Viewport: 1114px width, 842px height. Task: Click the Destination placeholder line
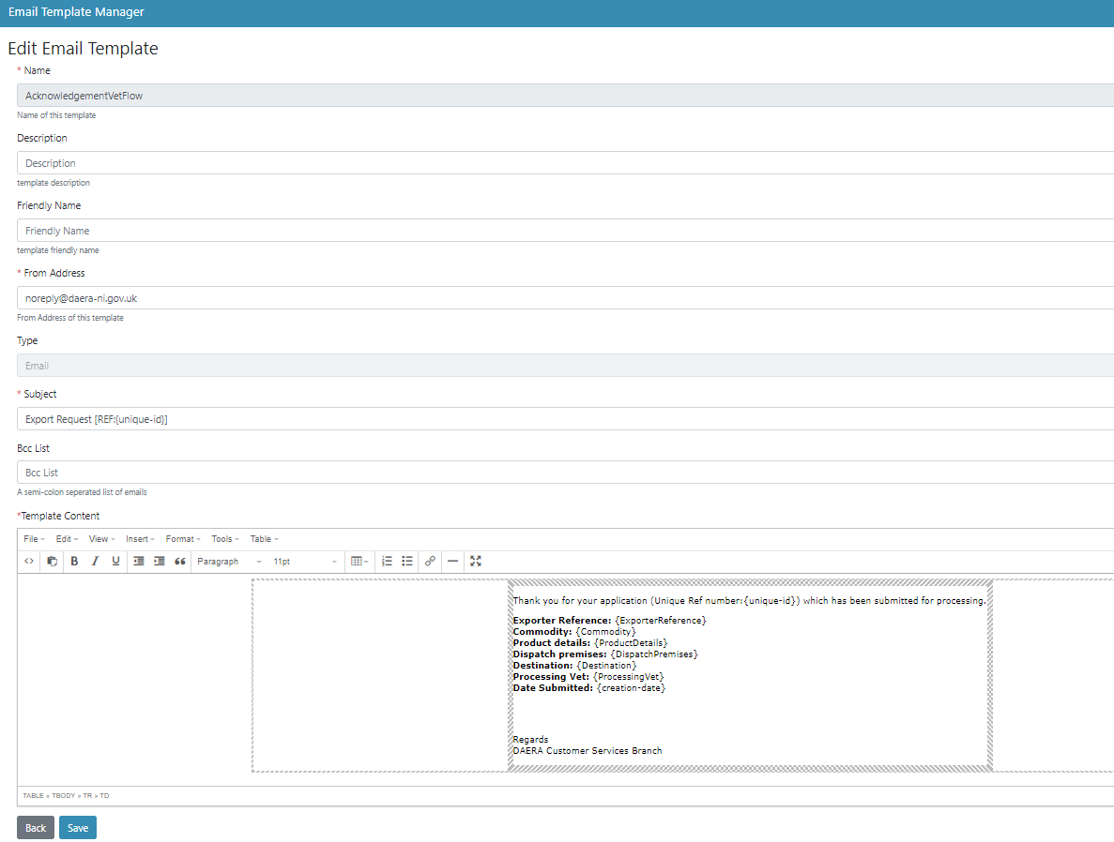click(x=574, y=666)
